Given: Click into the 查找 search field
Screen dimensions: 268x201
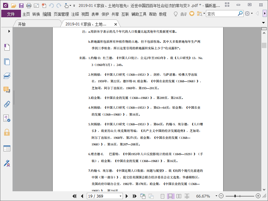Looking at the screenshot, I should pos(222,14).
